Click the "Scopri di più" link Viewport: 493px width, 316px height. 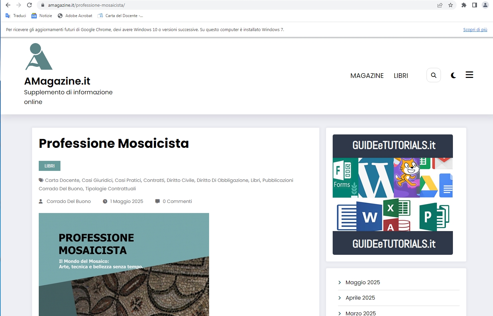click(475, 29)
